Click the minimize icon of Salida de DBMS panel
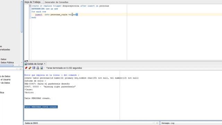This screenshot has width=222, height=125. [153, 123]
